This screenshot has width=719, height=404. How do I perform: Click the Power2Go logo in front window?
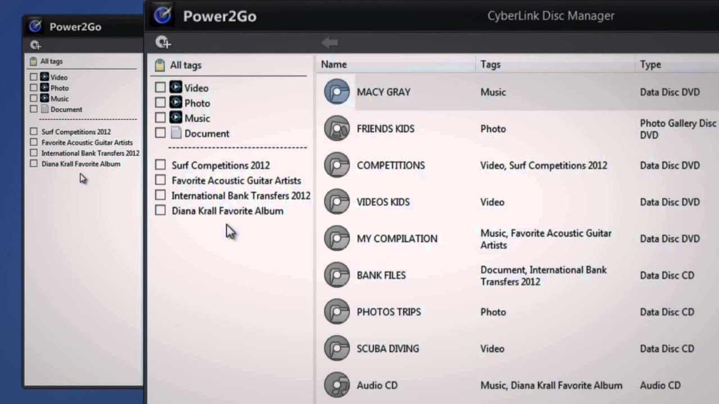click(x=162, y=15)
